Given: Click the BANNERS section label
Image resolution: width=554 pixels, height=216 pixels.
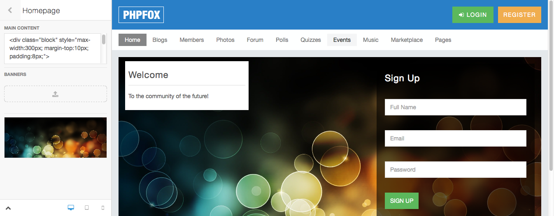Looking at the screenshot, I should (15, 74).
